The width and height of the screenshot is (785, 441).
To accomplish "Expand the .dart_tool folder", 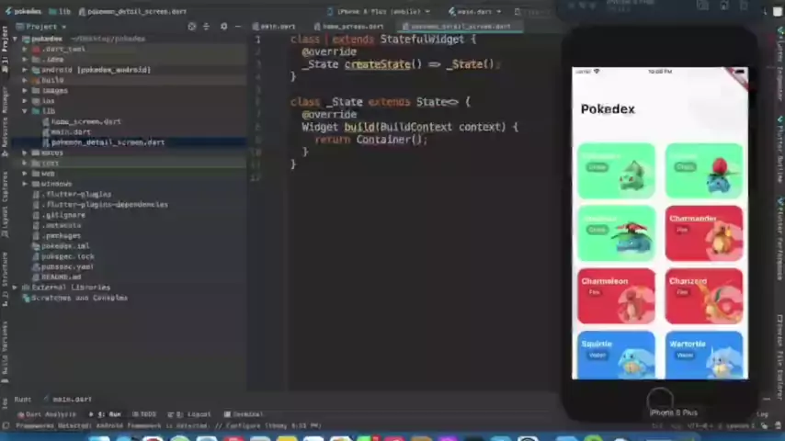I will (25, 49).
